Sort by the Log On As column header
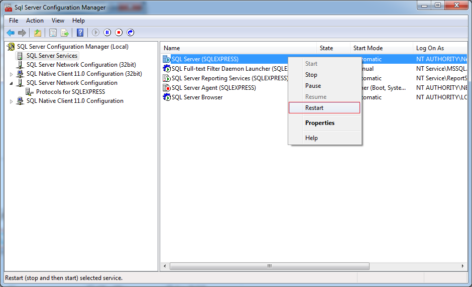The width and height of the screenshot is (472, 287). coord(440,48)
